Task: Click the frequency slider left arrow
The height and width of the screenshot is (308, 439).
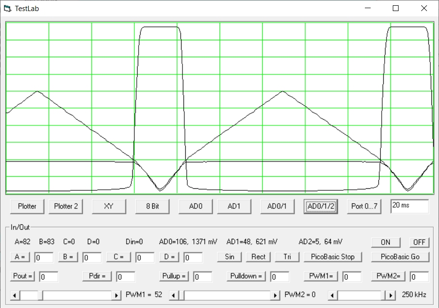Action: (x=333, y=295)
